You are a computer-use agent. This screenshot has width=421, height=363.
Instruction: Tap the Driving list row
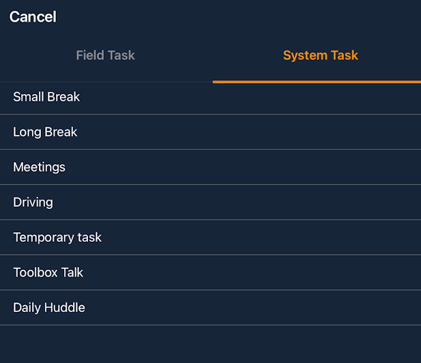pos(210,202)
